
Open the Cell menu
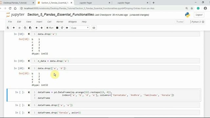click(x=49, y=22)
